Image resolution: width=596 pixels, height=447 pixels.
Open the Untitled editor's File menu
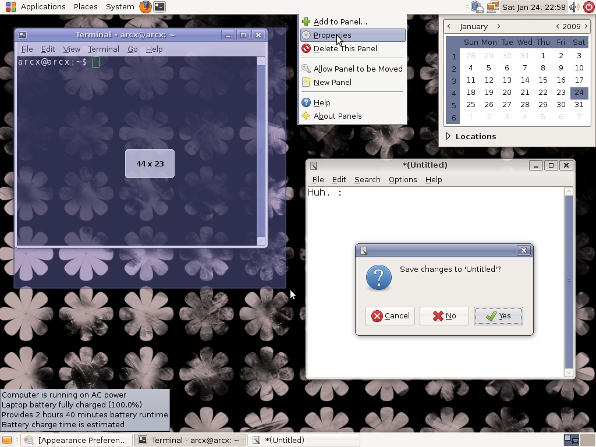318,180
